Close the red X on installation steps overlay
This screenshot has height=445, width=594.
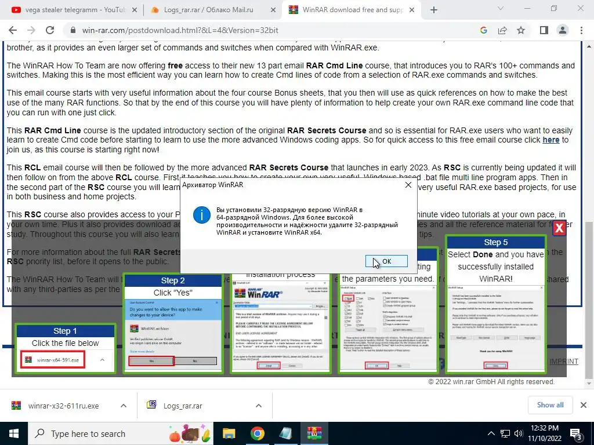click(559, 228)
